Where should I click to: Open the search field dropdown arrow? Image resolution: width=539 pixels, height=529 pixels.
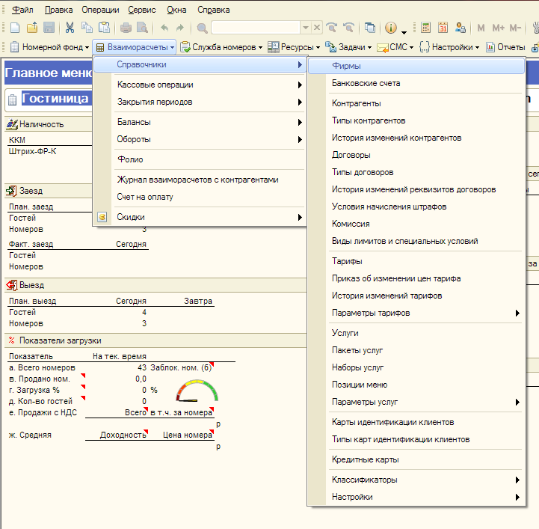(x=306, y=28)
